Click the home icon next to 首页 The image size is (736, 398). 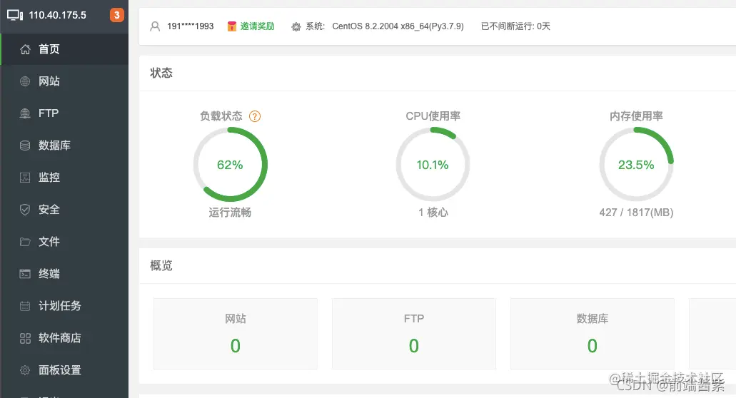[x=26, y=49]
